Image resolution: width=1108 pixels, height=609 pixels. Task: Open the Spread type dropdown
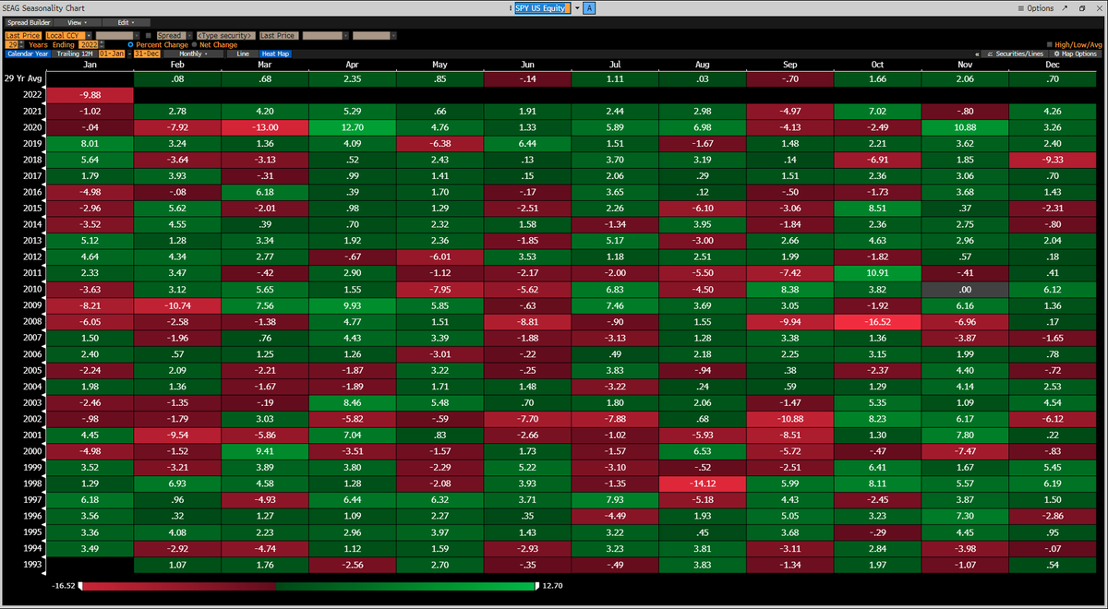click(x=189, y=35)
